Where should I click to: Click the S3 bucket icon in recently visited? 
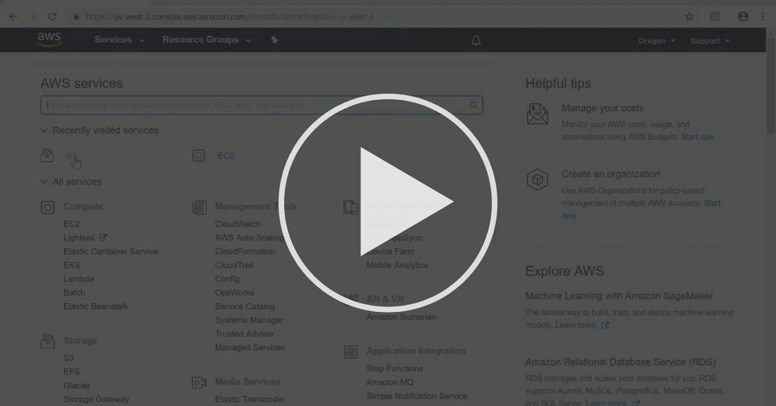pyautogui.click(x=47, y=155)
